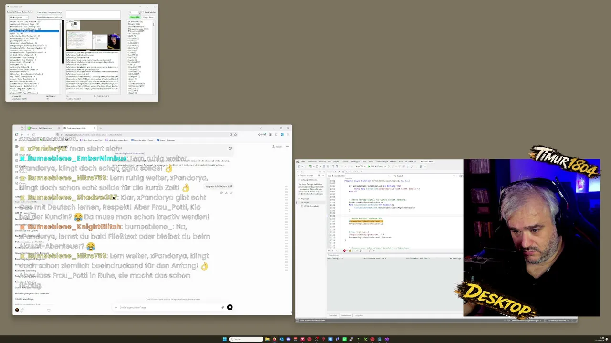Screen dimensions: 611x343
Task: Select the League of Legends channel row
Action: click(34, 89)
